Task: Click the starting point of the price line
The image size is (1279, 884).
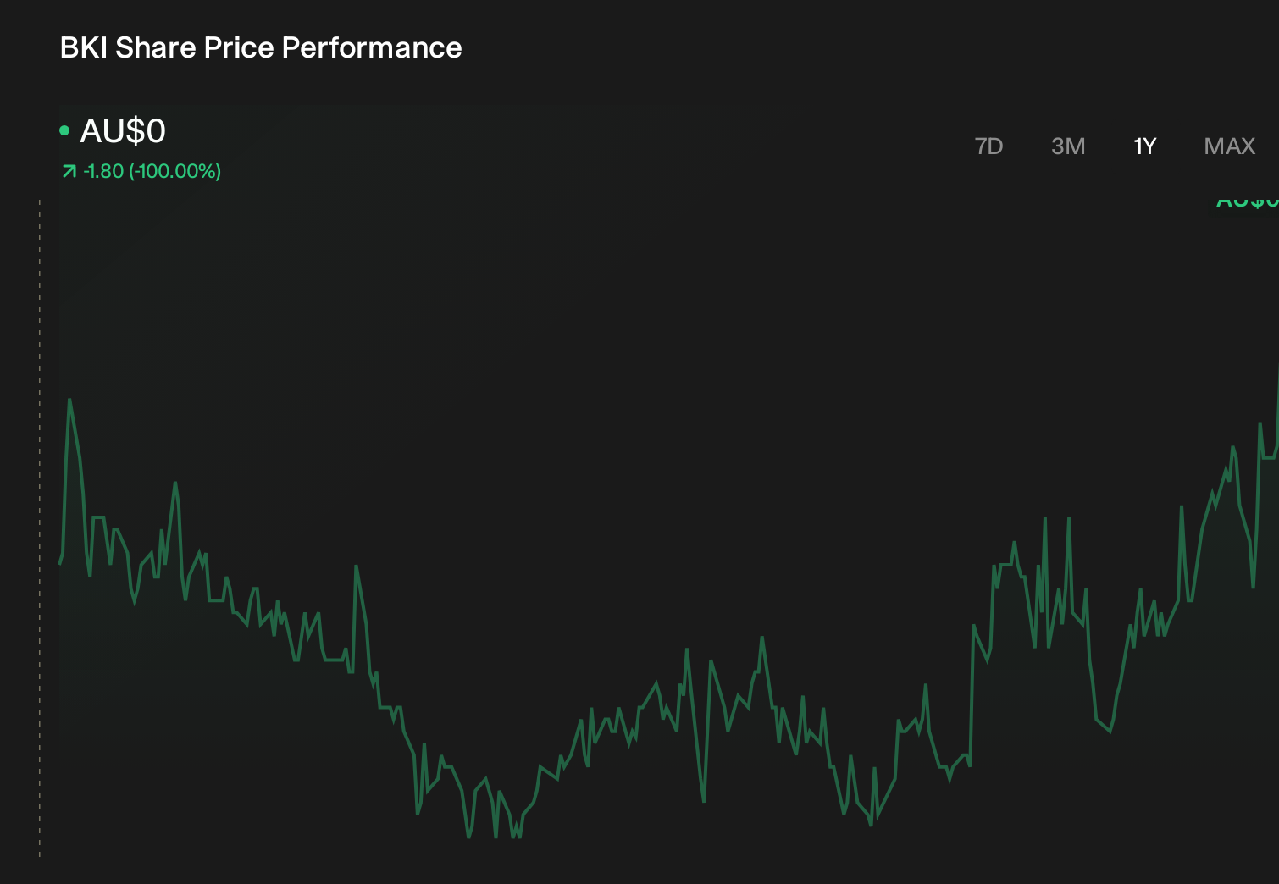Action: coord(59,563)
